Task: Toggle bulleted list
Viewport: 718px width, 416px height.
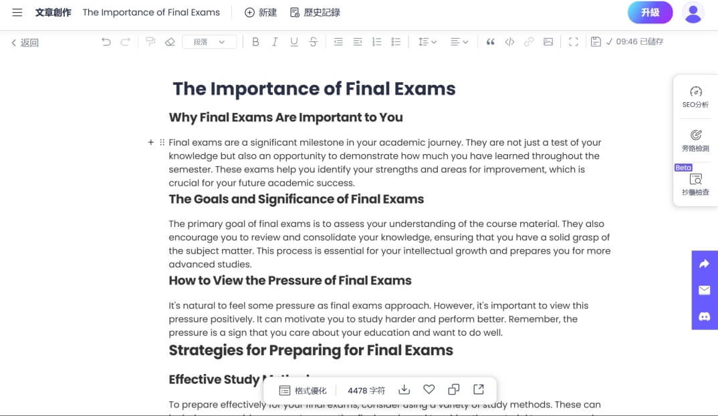Action: [x=396, y=42]
